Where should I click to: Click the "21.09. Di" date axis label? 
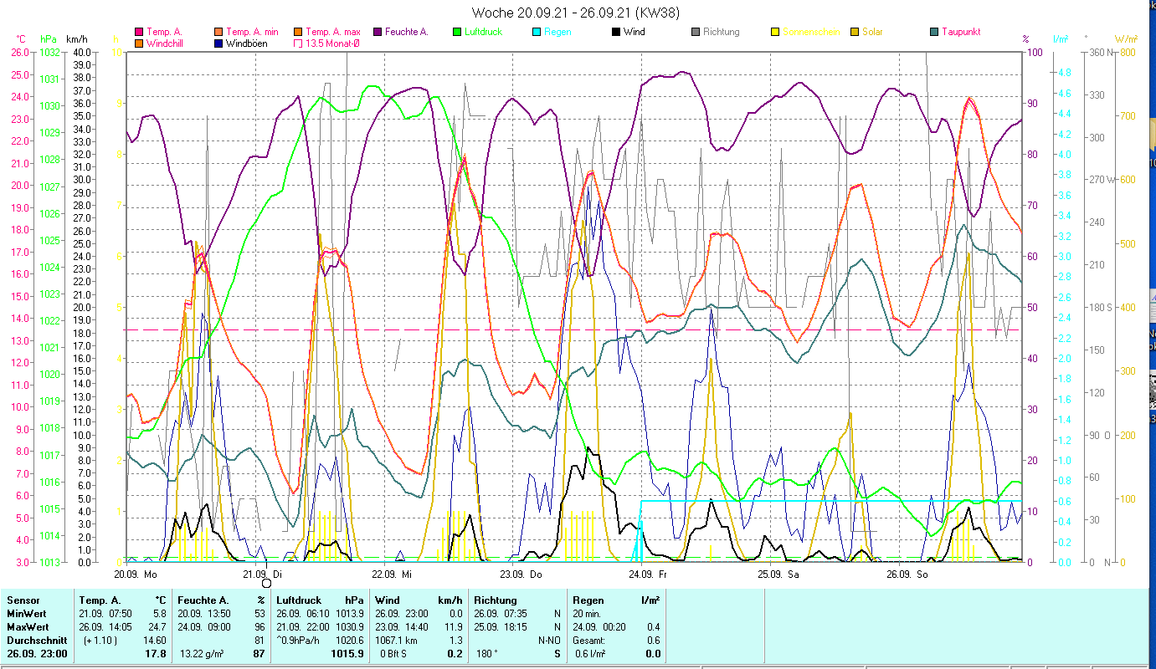(x=263, y=575)
